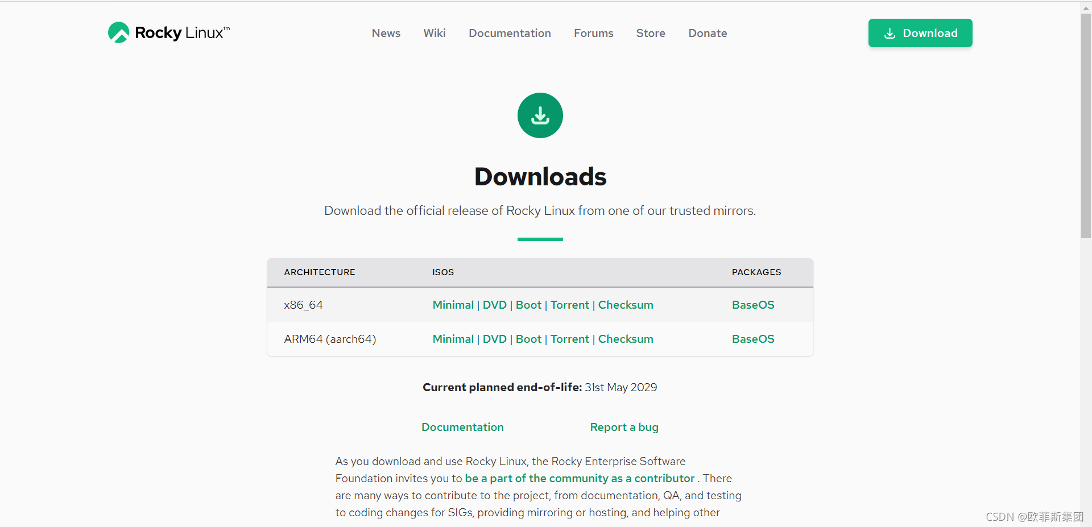Open the ARM64 Checksum link
Viewport: 1092px width, 527px height.
pos(626,339)
